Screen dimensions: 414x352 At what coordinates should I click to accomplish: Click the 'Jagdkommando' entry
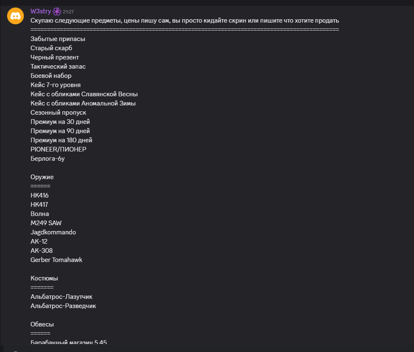coord(53,232)
